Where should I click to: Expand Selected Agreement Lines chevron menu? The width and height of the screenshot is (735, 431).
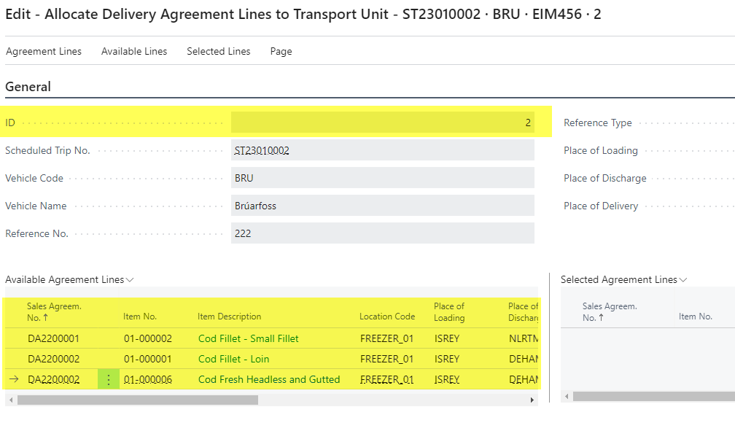pos(683,280)
